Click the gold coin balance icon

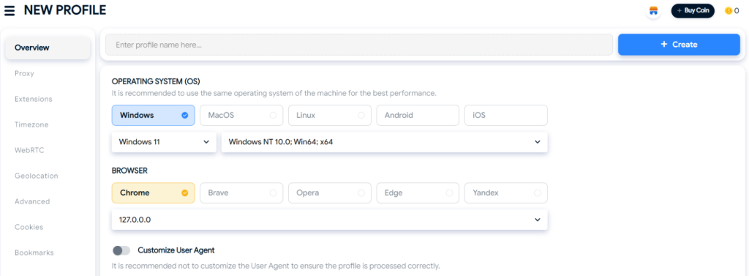point(729,10)
